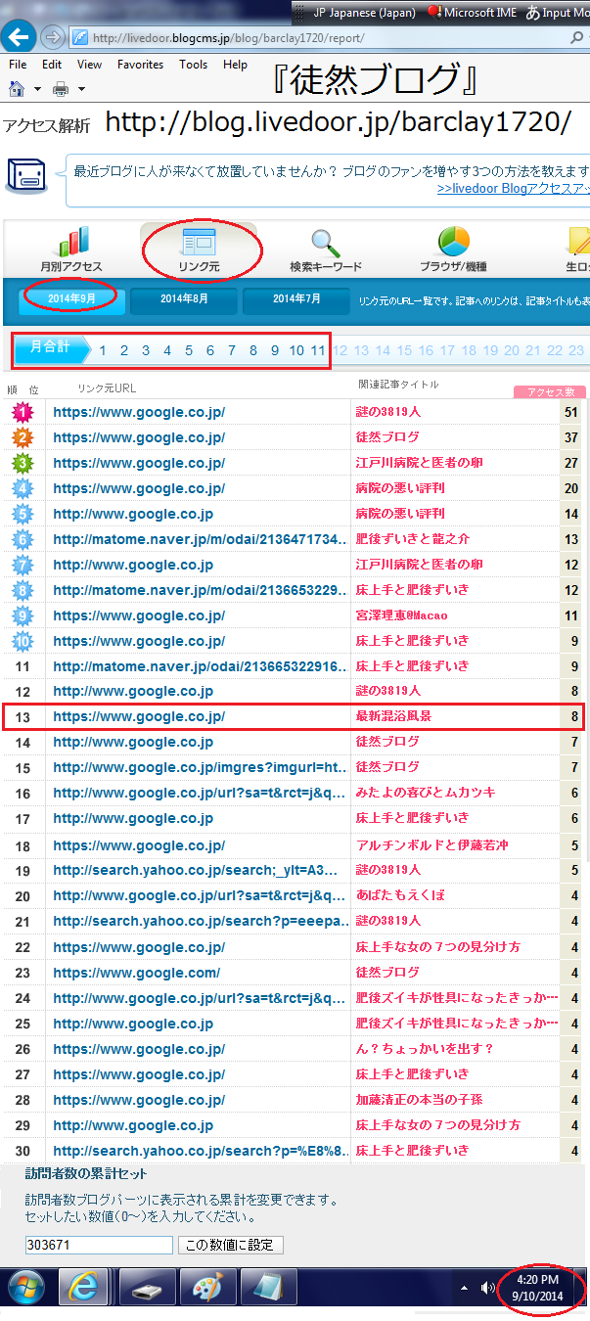Click rank 2 orange badge icon

tap(23, 437)
